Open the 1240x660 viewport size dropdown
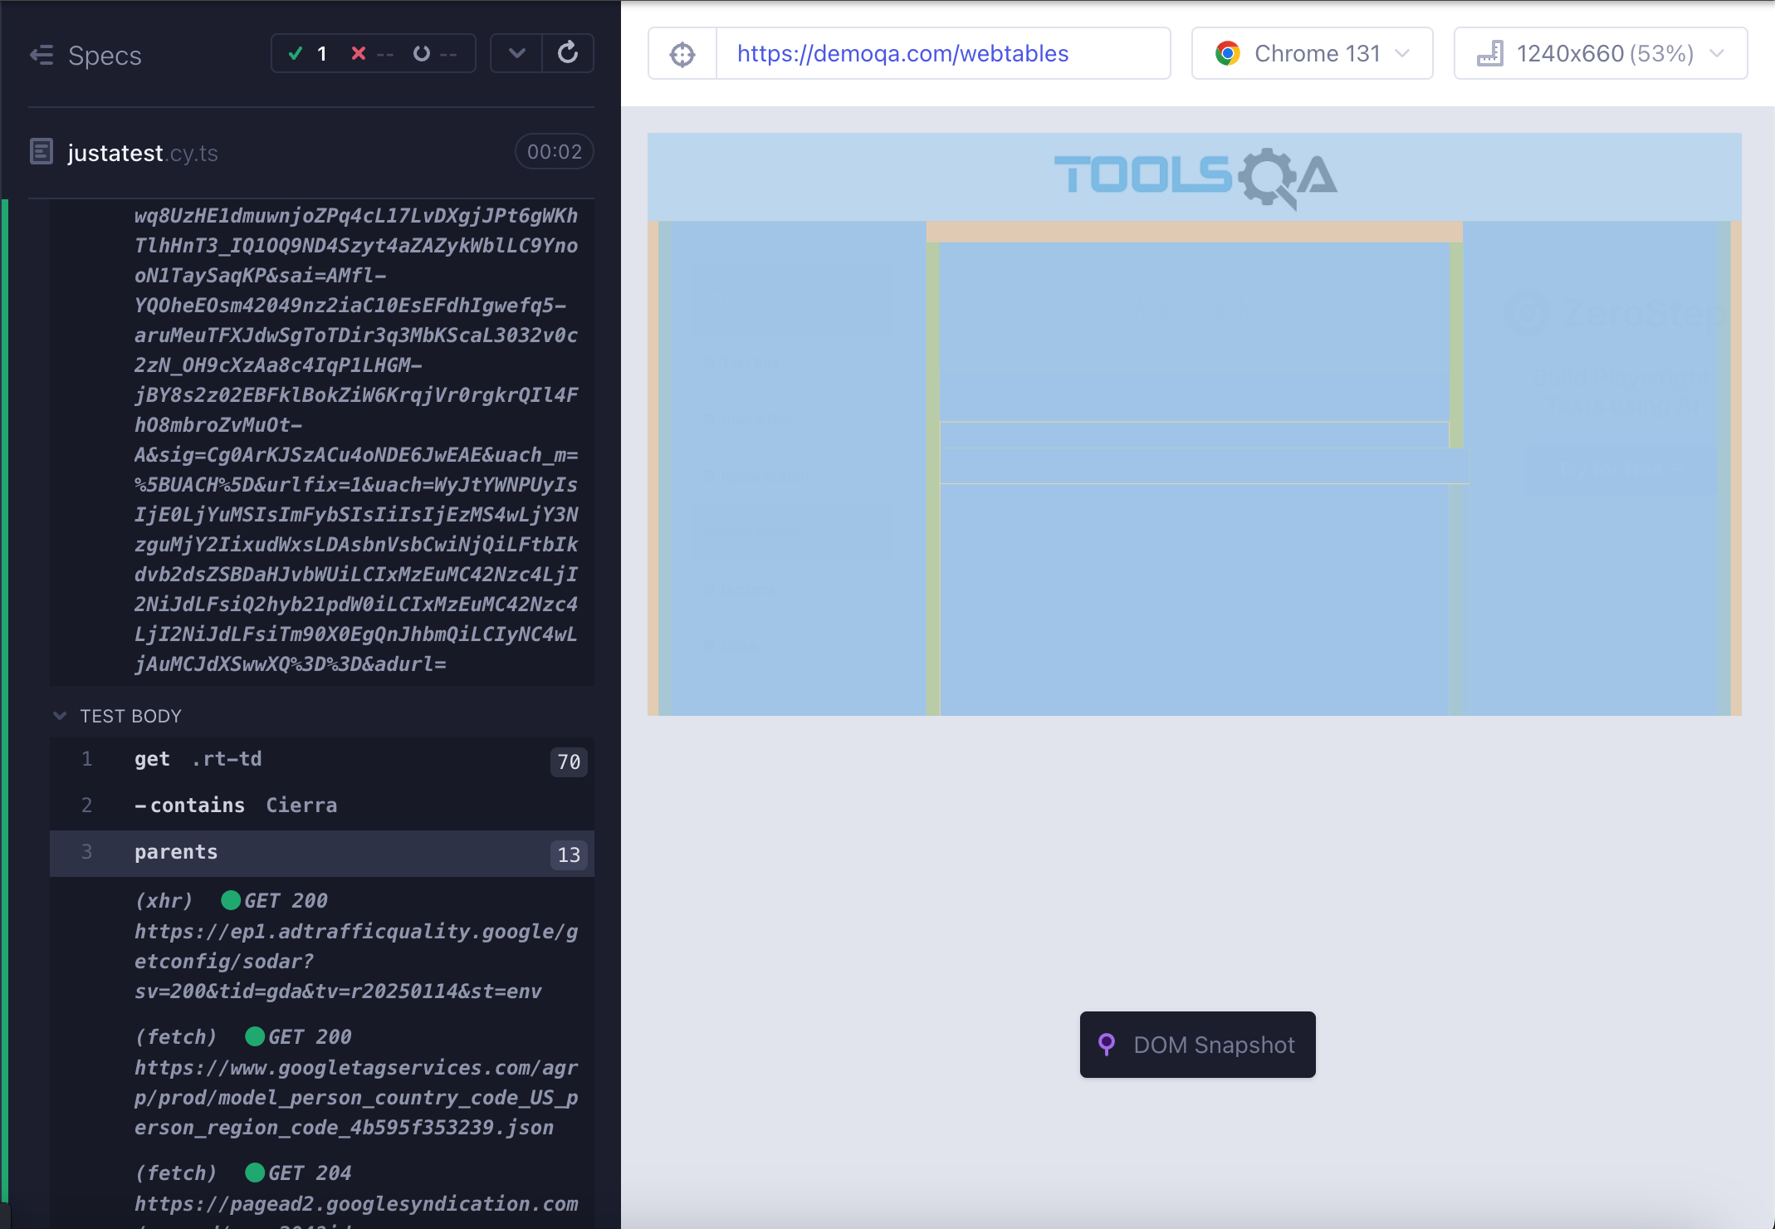Image resolution: width=1775 pixels, height=1229 pixels. click(1600, 54)
